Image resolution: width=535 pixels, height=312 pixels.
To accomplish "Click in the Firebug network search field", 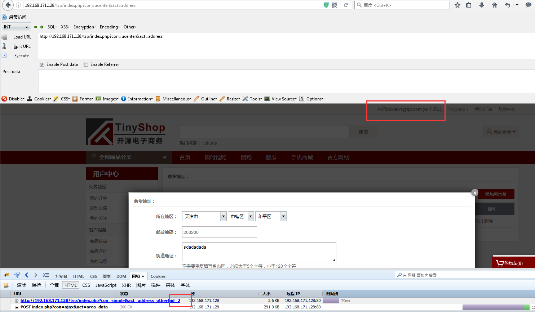I will click(465, 275).
